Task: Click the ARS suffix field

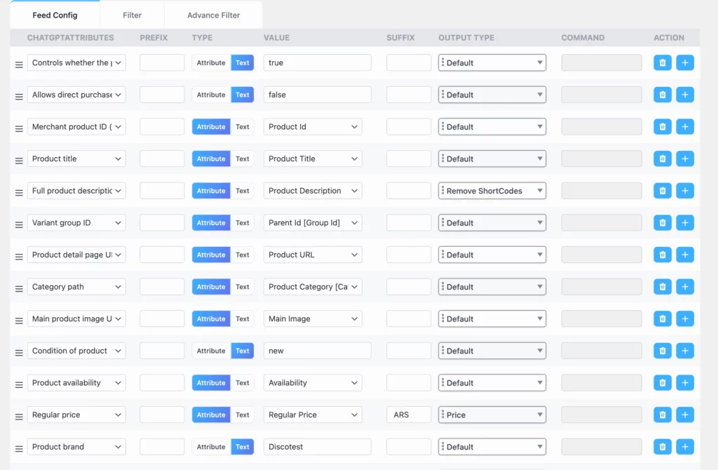Action: [408, 415]
